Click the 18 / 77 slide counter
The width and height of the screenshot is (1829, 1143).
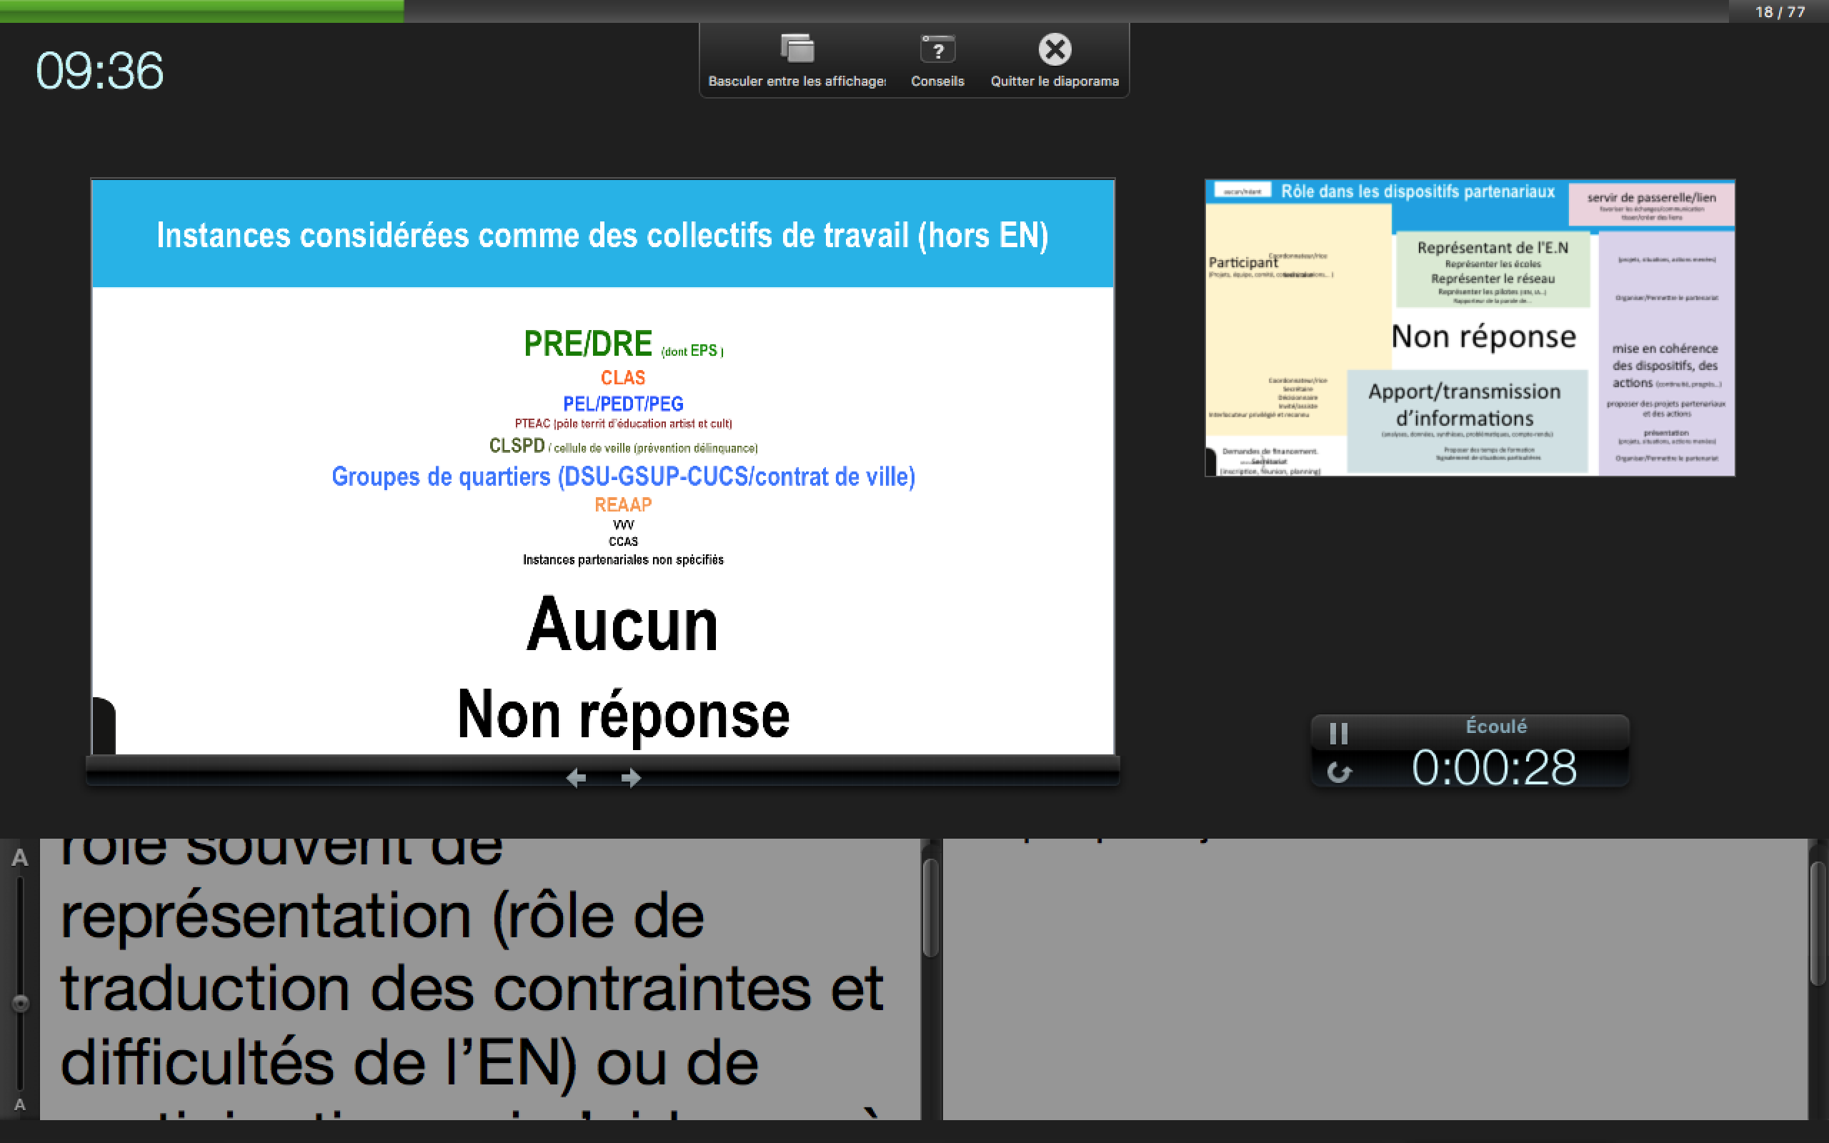[1779, 12]
